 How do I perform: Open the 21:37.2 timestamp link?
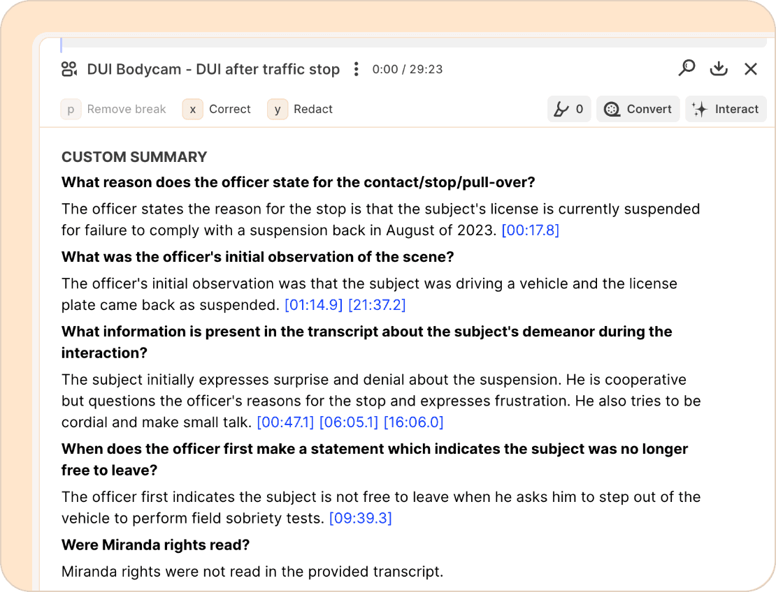377,304
